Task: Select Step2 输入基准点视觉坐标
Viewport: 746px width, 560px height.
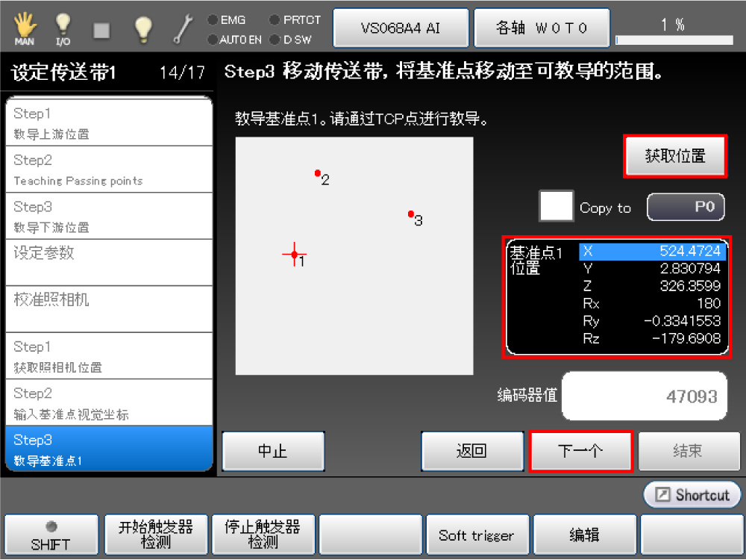Action: (x=108, y=403)
